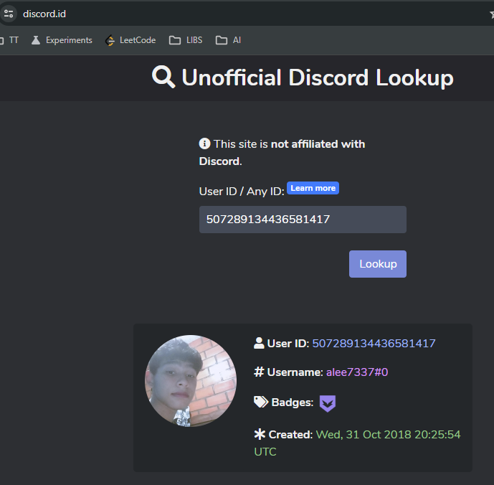Click the Lookup button
The height and width of the screenshot is (485, 494).
(378, 264)
